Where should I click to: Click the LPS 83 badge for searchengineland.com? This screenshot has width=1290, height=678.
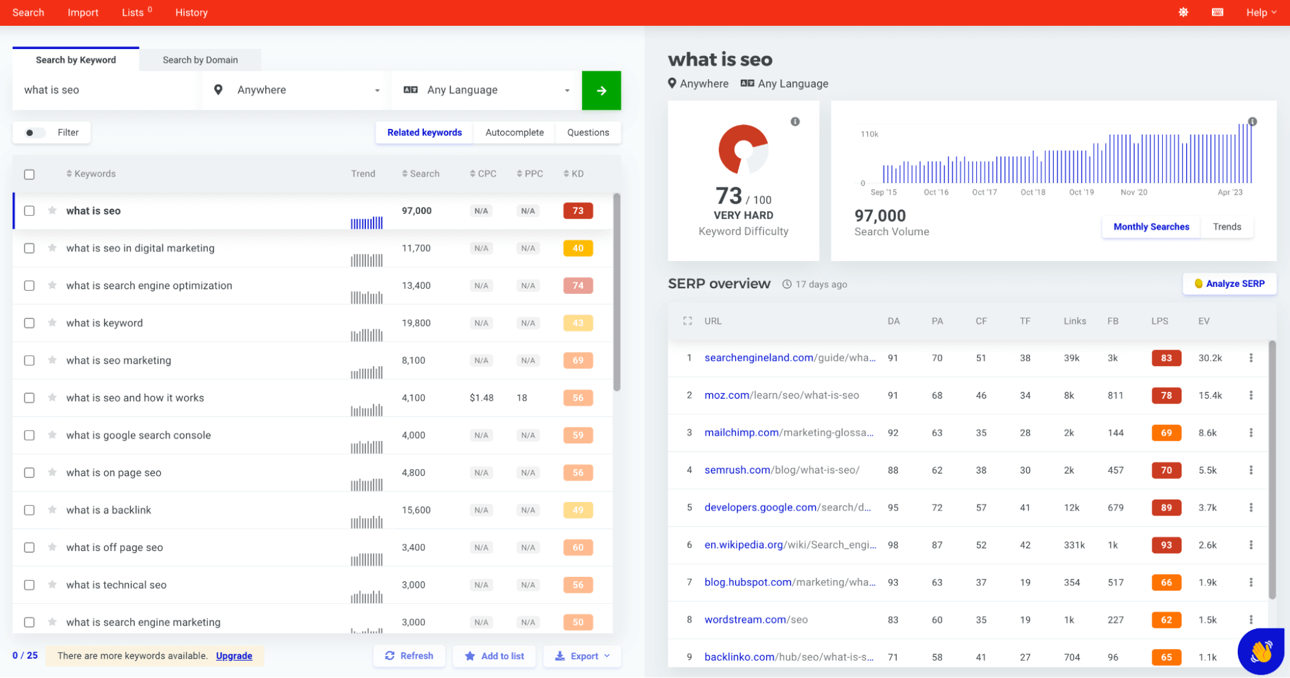[1166, 358]
